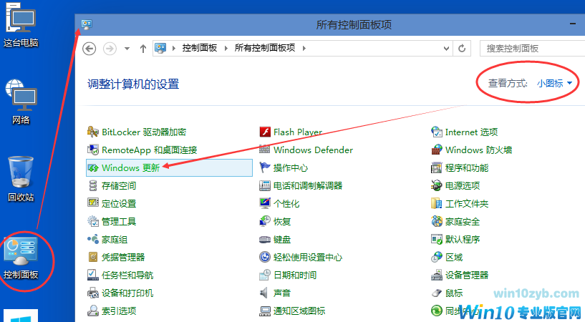Click the Windows 更新 text label
Screen dimensions: 585x322
pos(130,167)
